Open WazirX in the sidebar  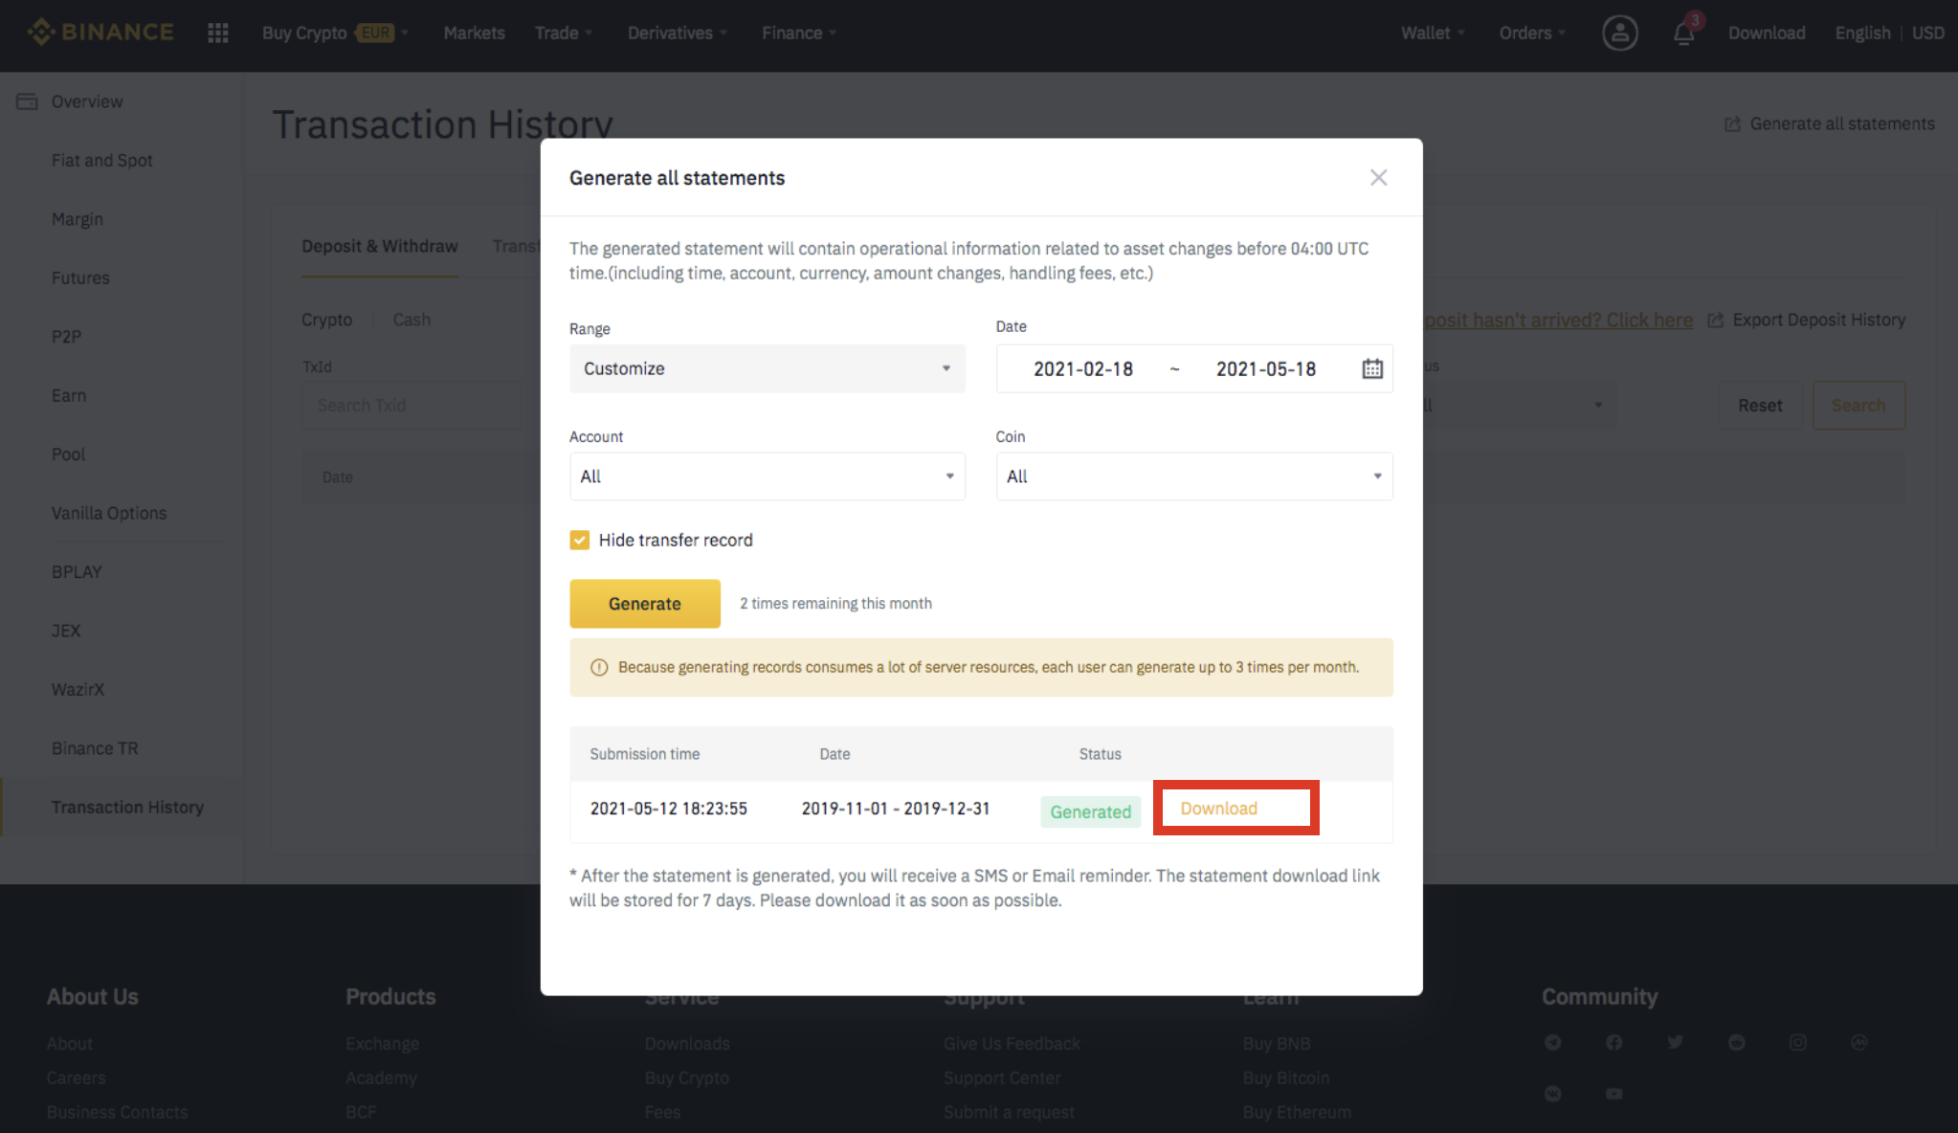coord(78,690)
